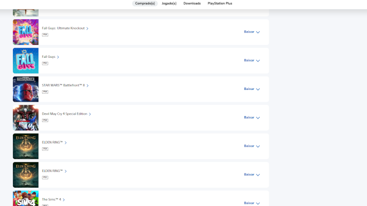Open Devil May Cry 4 Special Edition link
Image resolution: width=367 pixels, height=206 pixels.
point(64,114)
